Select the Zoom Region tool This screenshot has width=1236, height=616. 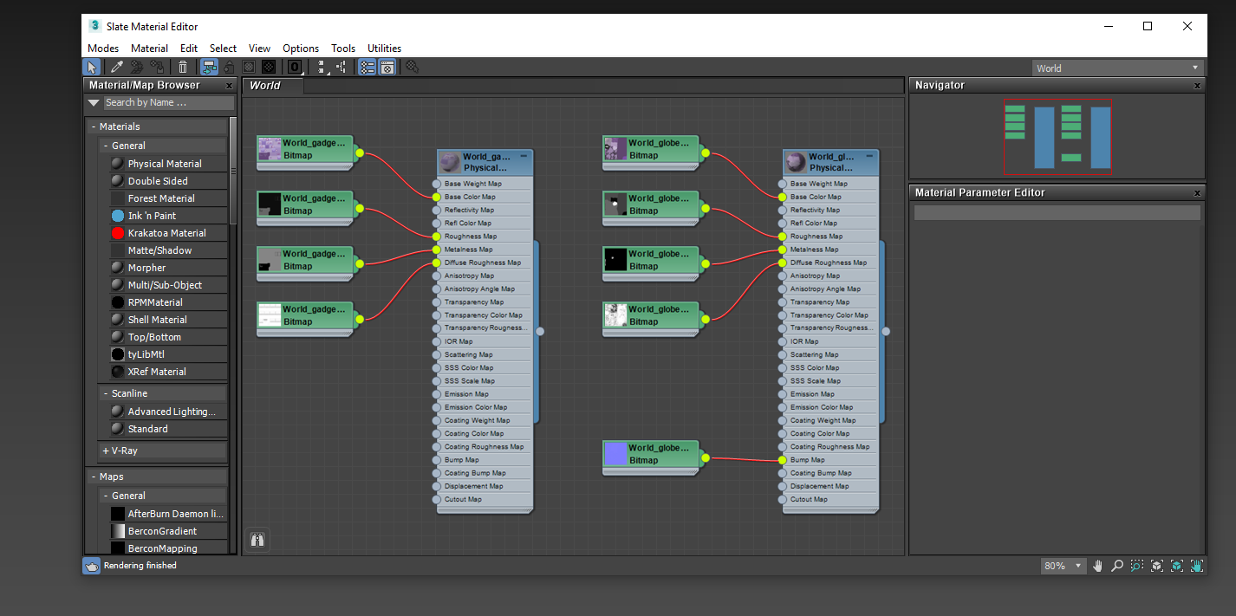click(x=1137, y=566)
